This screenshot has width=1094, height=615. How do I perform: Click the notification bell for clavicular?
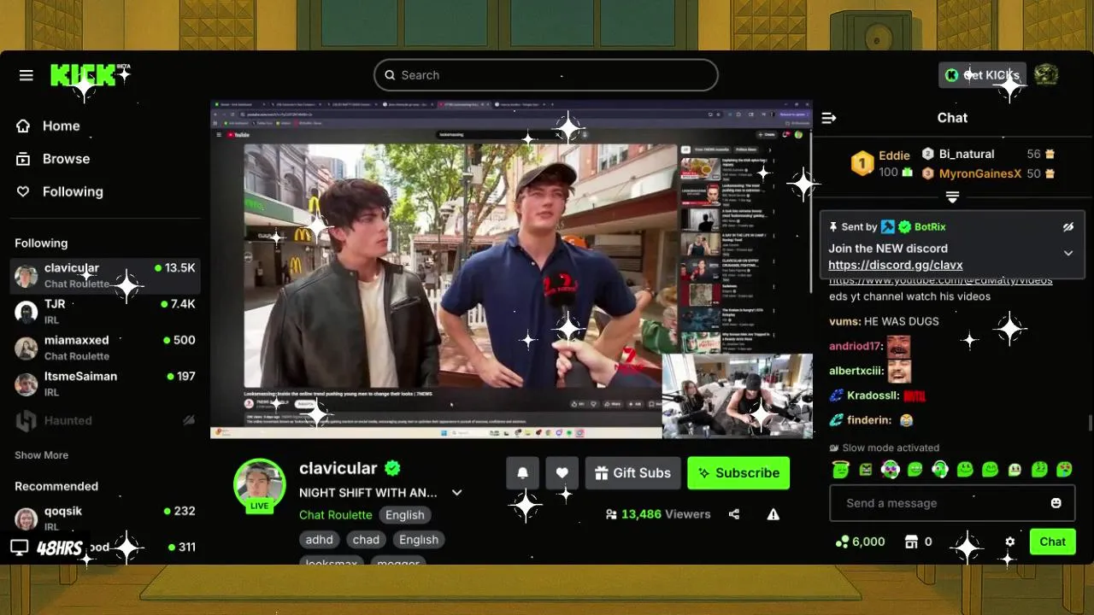click(x=522, y=472)
